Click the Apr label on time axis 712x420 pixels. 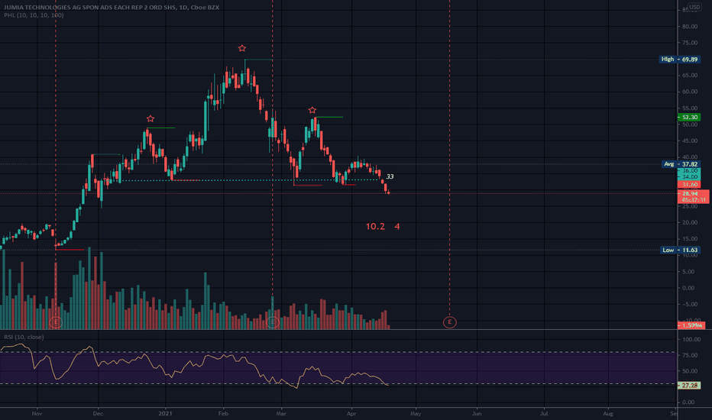(351, 413)
